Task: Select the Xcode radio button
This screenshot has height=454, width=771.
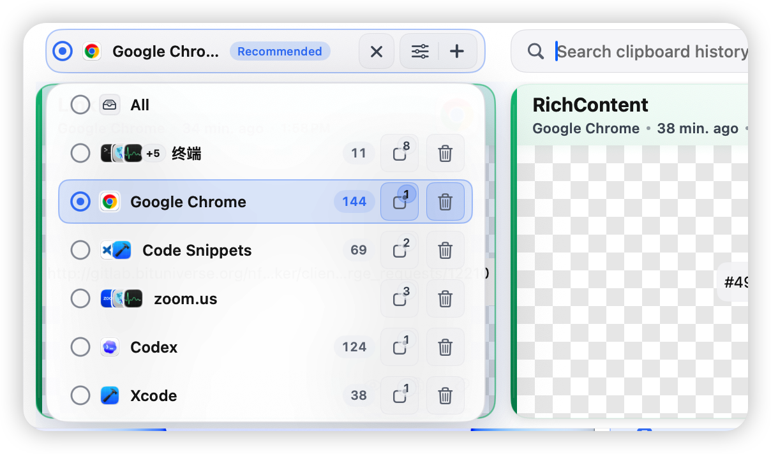Action: tap(80, 395)
